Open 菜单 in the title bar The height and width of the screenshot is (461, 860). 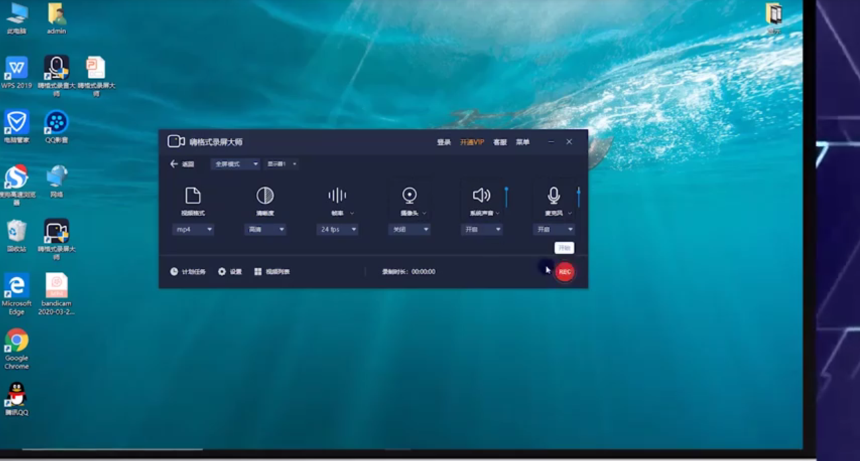523,142
